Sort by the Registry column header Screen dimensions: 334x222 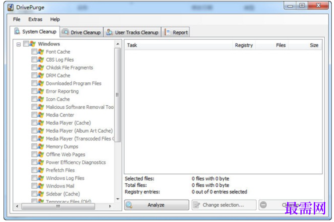click(x=244, y=45)
